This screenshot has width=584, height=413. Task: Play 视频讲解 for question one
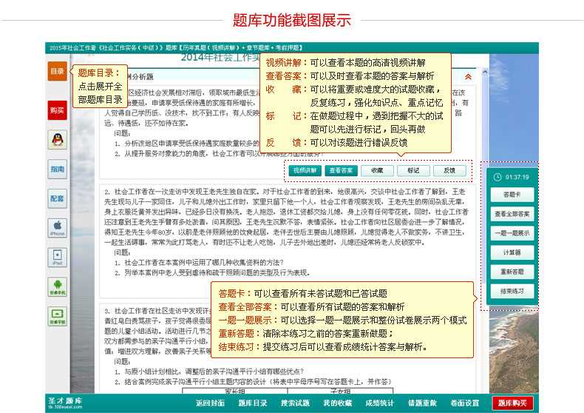[x=305, y=170]
